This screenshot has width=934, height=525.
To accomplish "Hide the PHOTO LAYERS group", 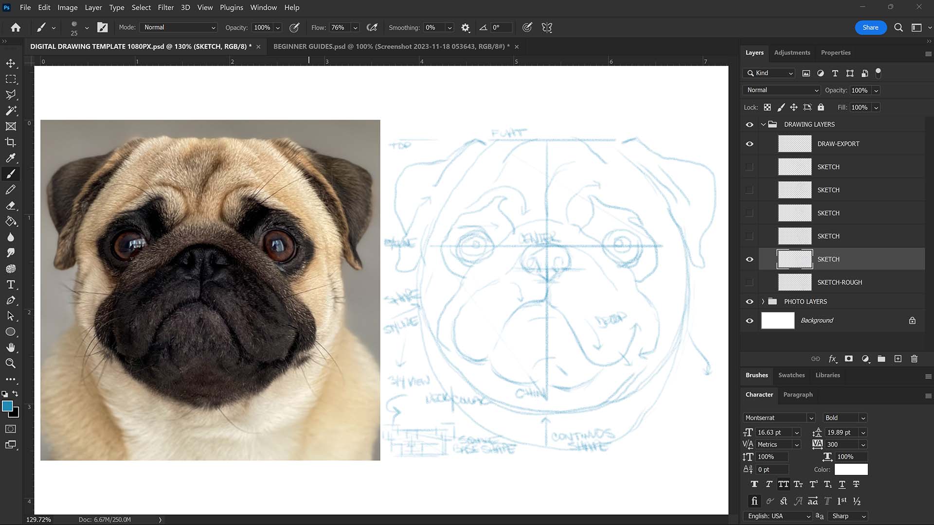I will (750, 301).
